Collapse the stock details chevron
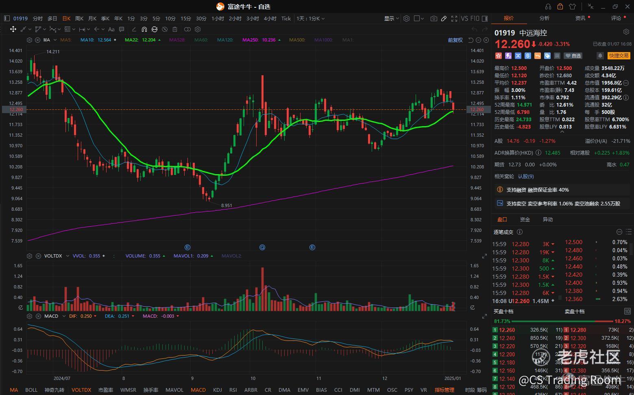The width and height of the screenshot is (634, 395). [x=562, y=132]
